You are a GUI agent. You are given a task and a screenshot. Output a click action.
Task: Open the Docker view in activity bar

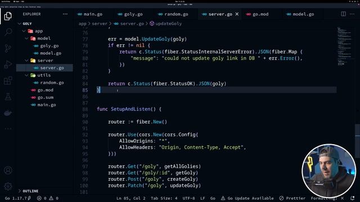point(8,113)
